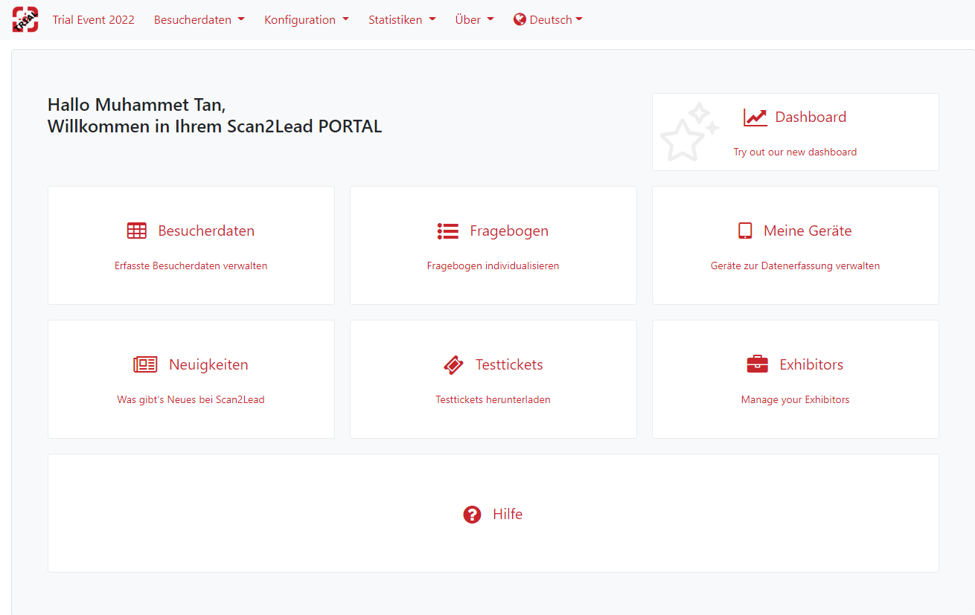Viewport: 975px width, 615px height.
Task: Click the Trial Event 2022 link
Action: coord(94,20)
